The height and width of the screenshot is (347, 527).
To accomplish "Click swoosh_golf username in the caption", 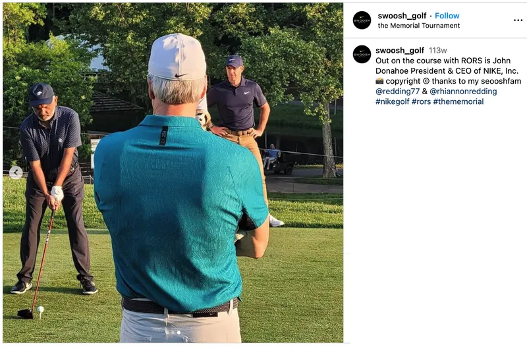I will [x=400, y=51].
